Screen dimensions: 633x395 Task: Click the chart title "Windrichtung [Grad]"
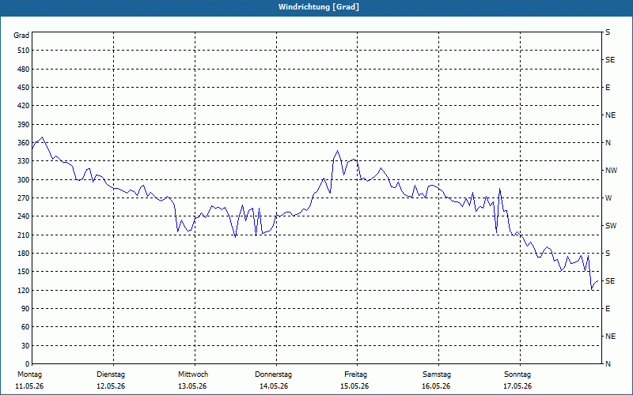click(319, 7)
